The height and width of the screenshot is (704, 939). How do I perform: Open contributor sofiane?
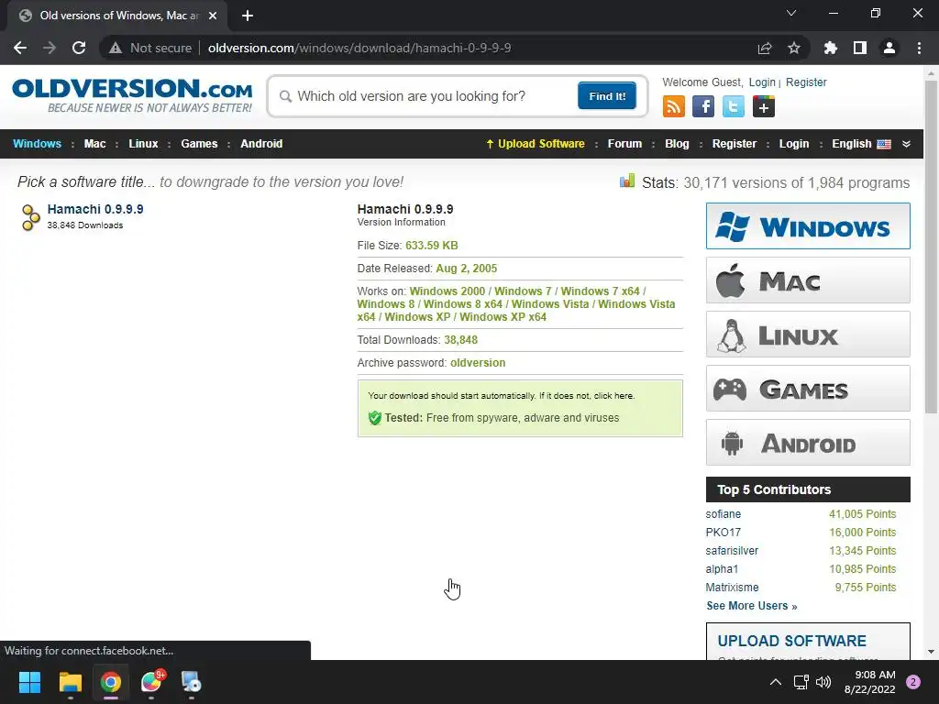[x=723, y=514]
